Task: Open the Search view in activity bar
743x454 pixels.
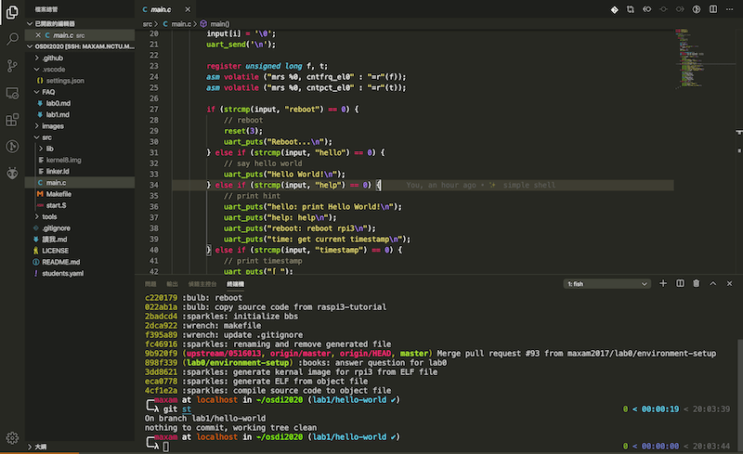Action: tap(13, 39)
